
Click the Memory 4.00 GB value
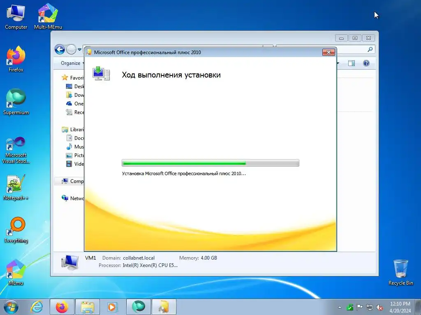click(209, 258)
